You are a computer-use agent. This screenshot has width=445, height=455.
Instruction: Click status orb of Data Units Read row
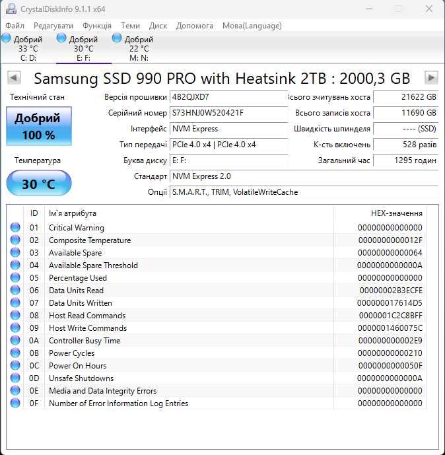(x=15, y=290)
